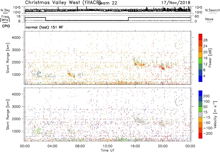Click the '4000' tick on power panel
220x152 pixels.
click(16, 38)
